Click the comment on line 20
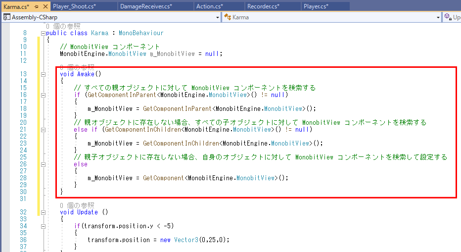Viewport: 461px width, 252px height. tap(250, 122)
